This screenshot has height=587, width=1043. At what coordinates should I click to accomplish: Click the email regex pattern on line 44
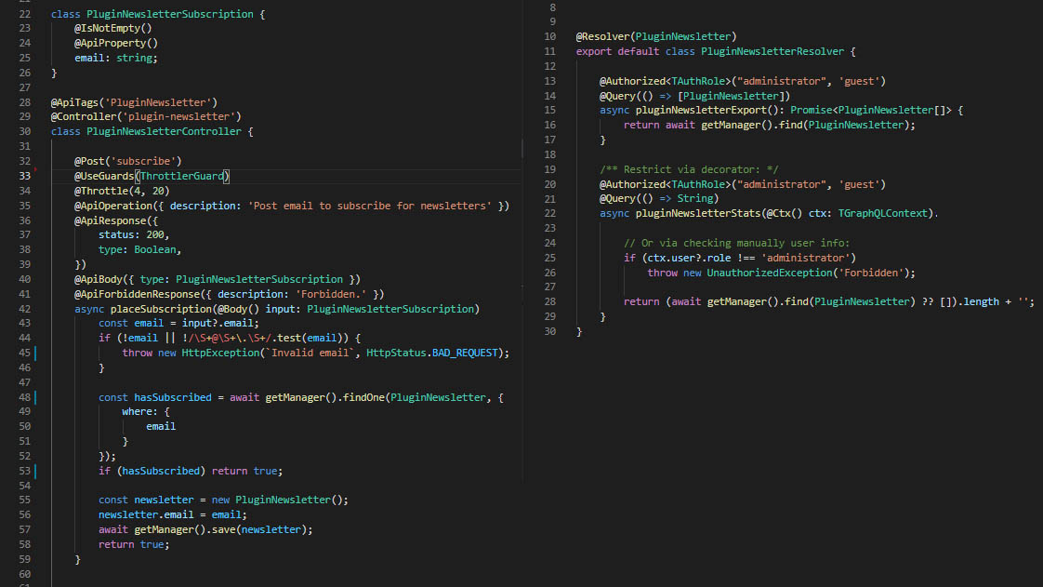230,338
